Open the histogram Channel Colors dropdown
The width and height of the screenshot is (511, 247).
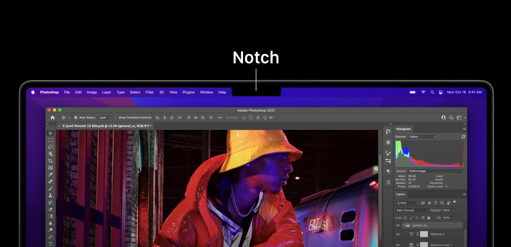tap(422, 137)
